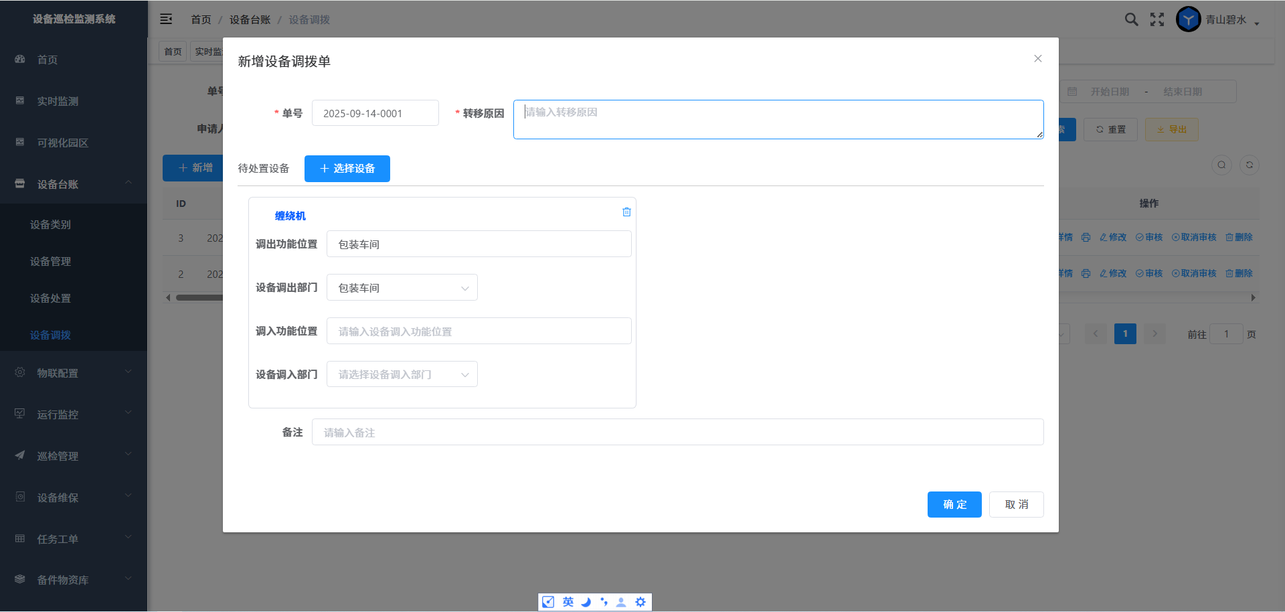Open the 设备调出部门 dropdown

(x=402, y=288)
